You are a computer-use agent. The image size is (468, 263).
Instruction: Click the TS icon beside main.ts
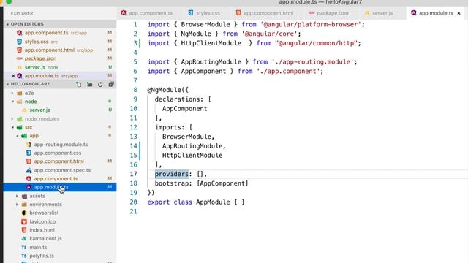tap(24, 248)
